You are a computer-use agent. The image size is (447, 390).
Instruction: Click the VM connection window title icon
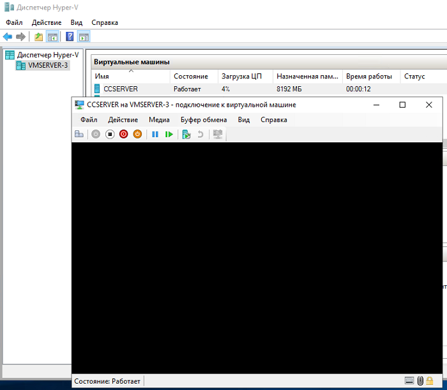[x=79, y=105]
